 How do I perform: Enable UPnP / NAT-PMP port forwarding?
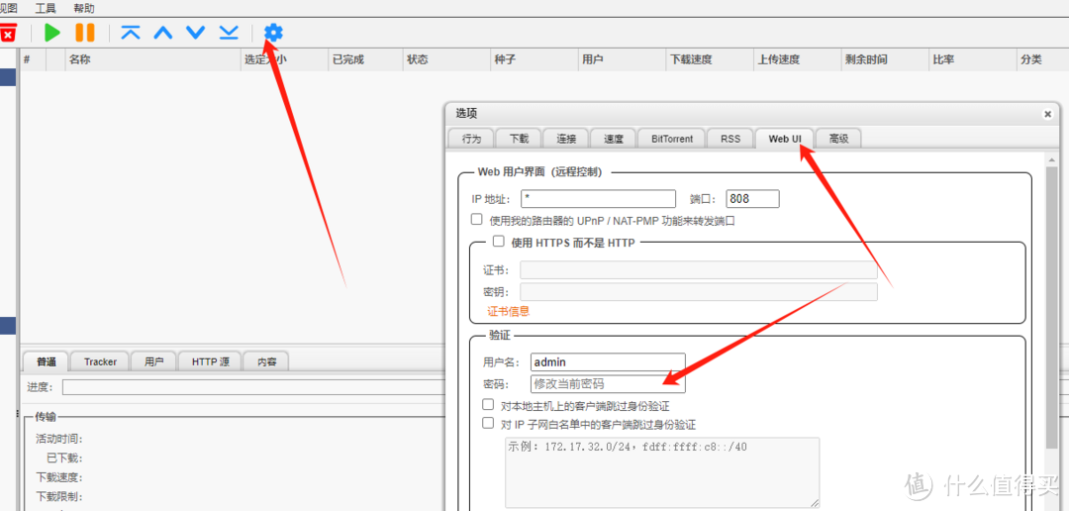pyautogui.click(x=476, y=220)
